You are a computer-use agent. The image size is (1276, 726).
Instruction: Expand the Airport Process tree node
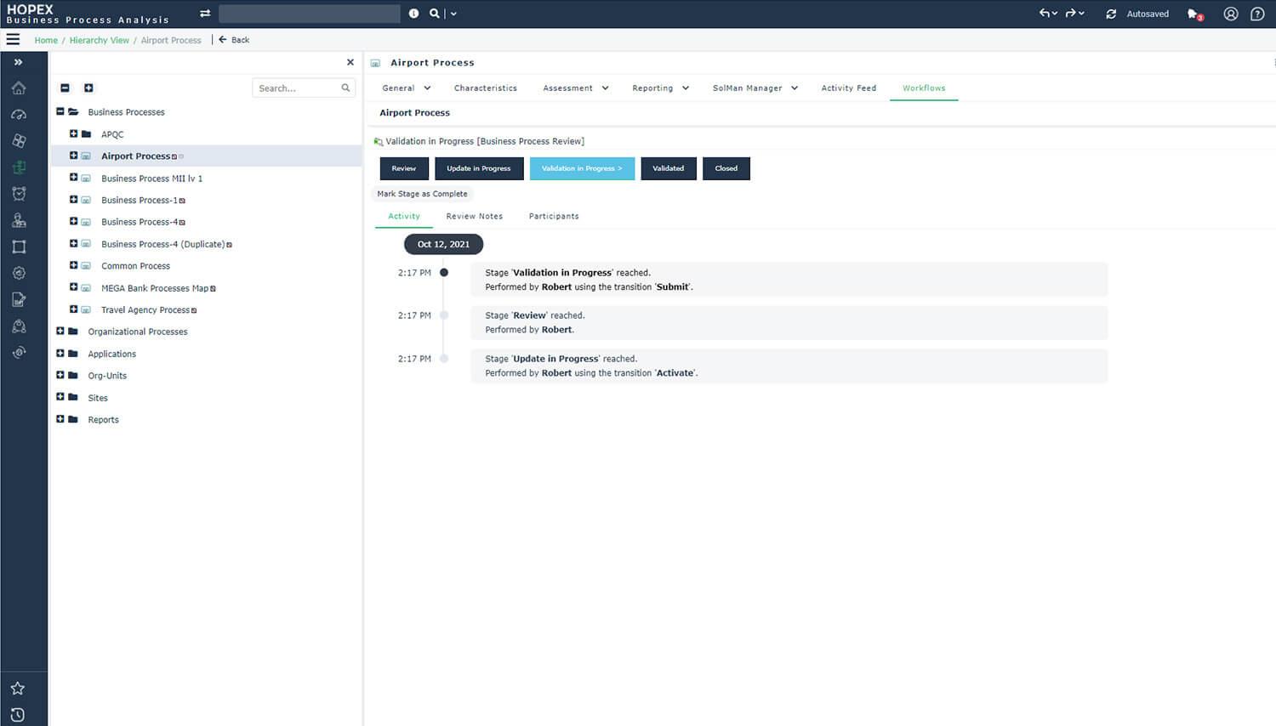73,156
